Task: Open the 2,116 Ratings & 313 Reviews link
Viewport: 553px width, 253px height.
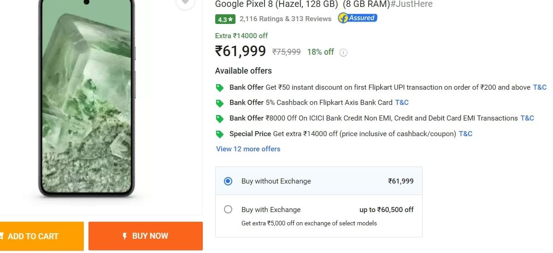Action: [x=285, y=19]
